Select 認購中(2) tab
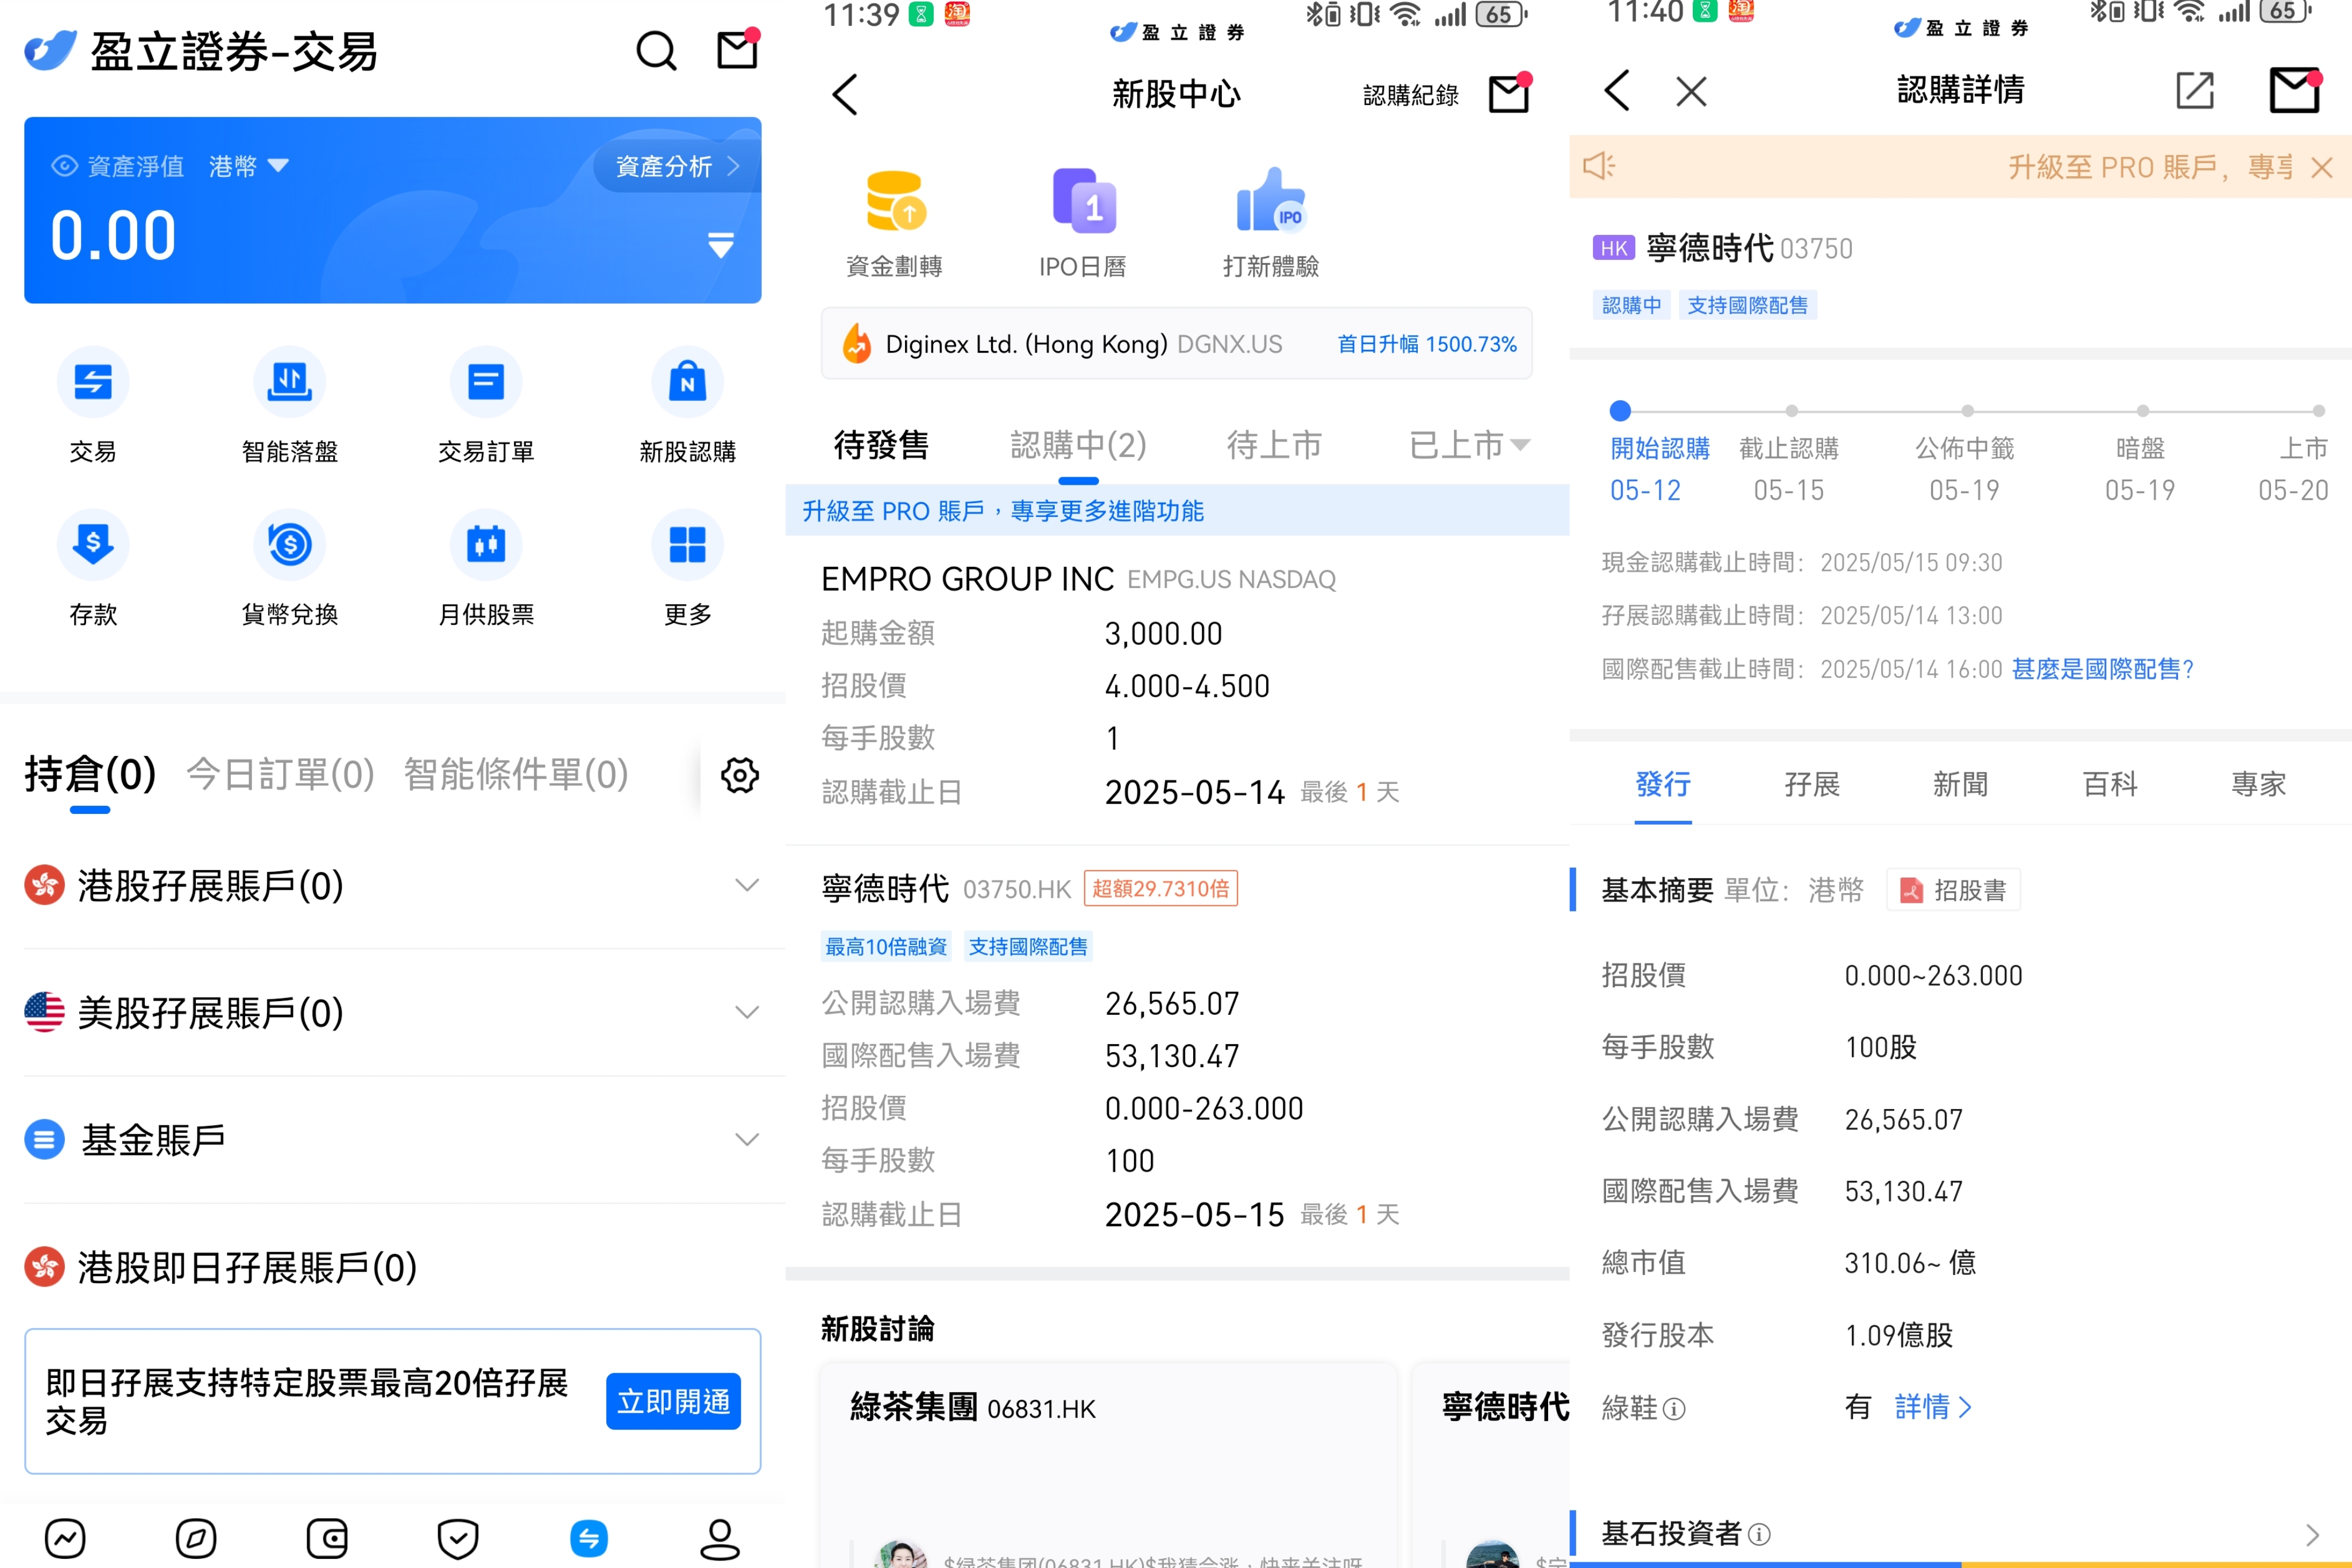Viewport: 2352px width, 1568px height. [x=1078, y=445]
